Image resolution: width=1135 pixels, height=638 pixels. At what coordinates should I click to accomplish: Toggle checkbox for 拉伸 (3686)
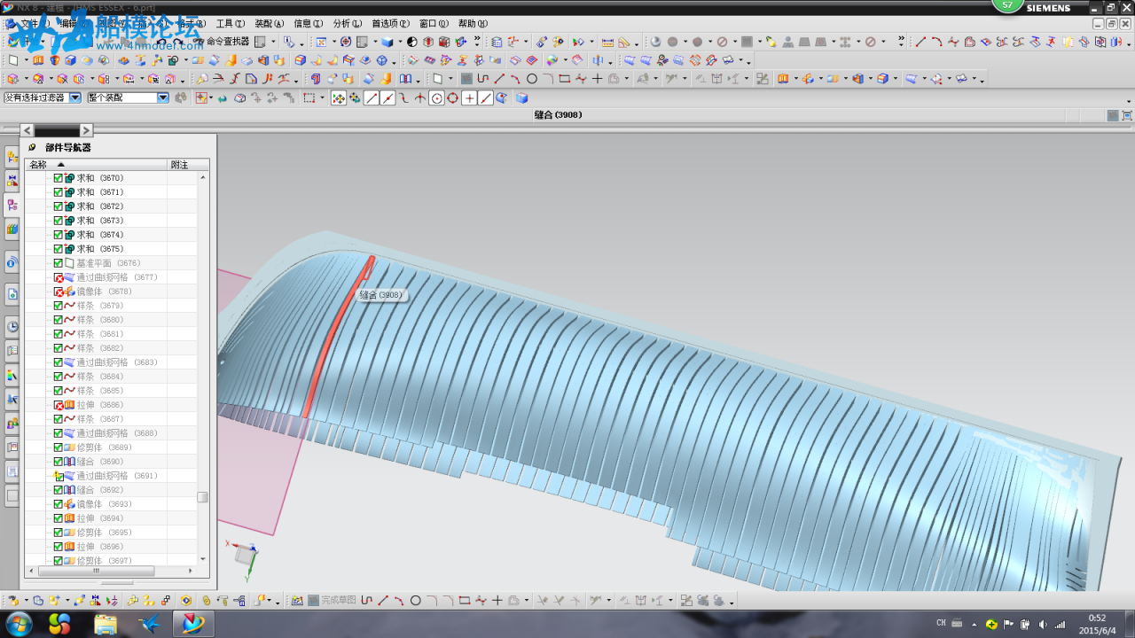point(59,405)
